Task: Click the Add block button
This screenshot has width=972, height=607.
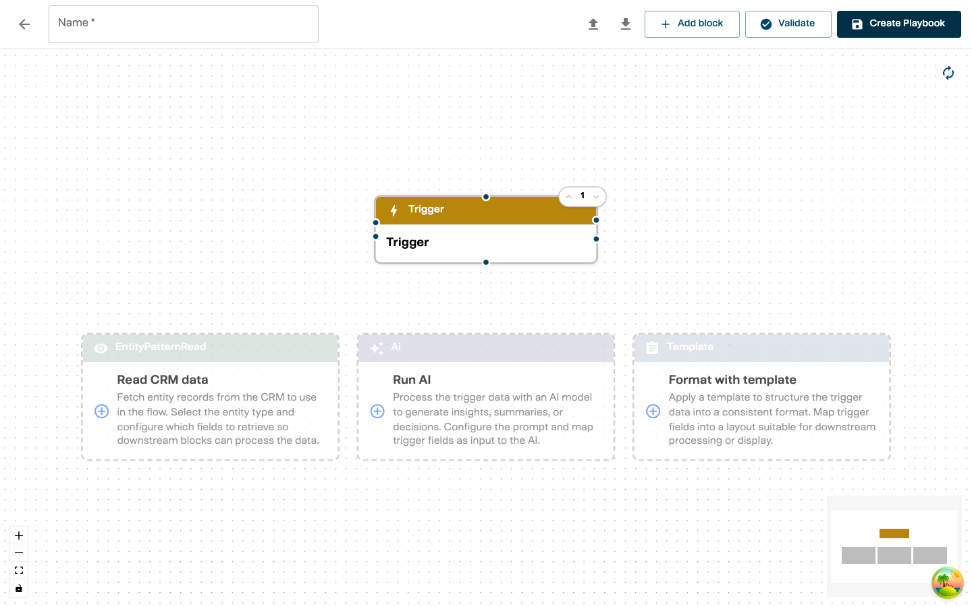Action: pyautogui.click(x=692, y=24)
